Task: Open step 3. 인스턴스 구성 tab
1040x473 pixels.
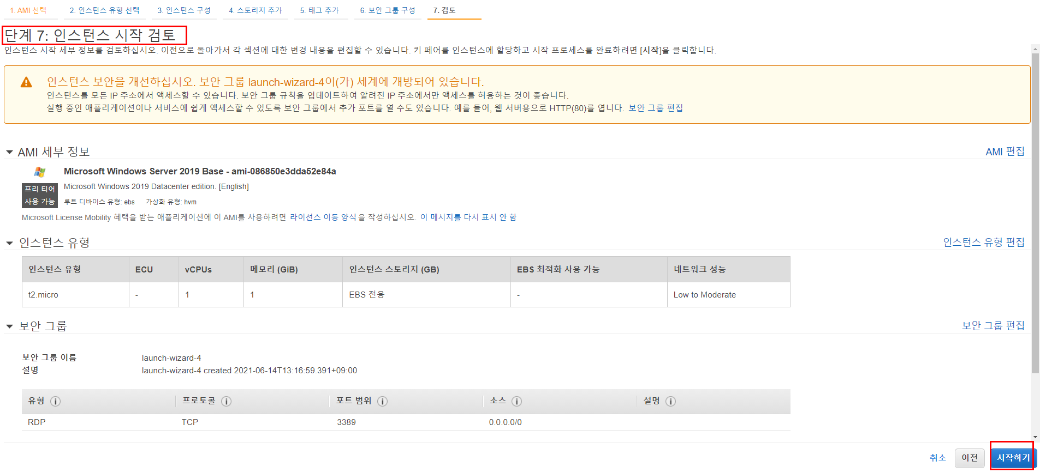Action: (x=184, y=10)
